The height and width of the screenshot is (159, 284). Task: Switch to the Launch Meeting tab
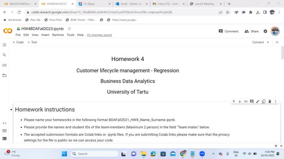click(x=206, y=4)
